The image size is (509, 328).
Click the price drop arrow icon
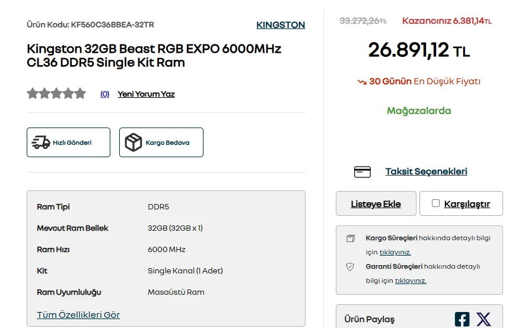pyautogui.click(x=362, y=82)
